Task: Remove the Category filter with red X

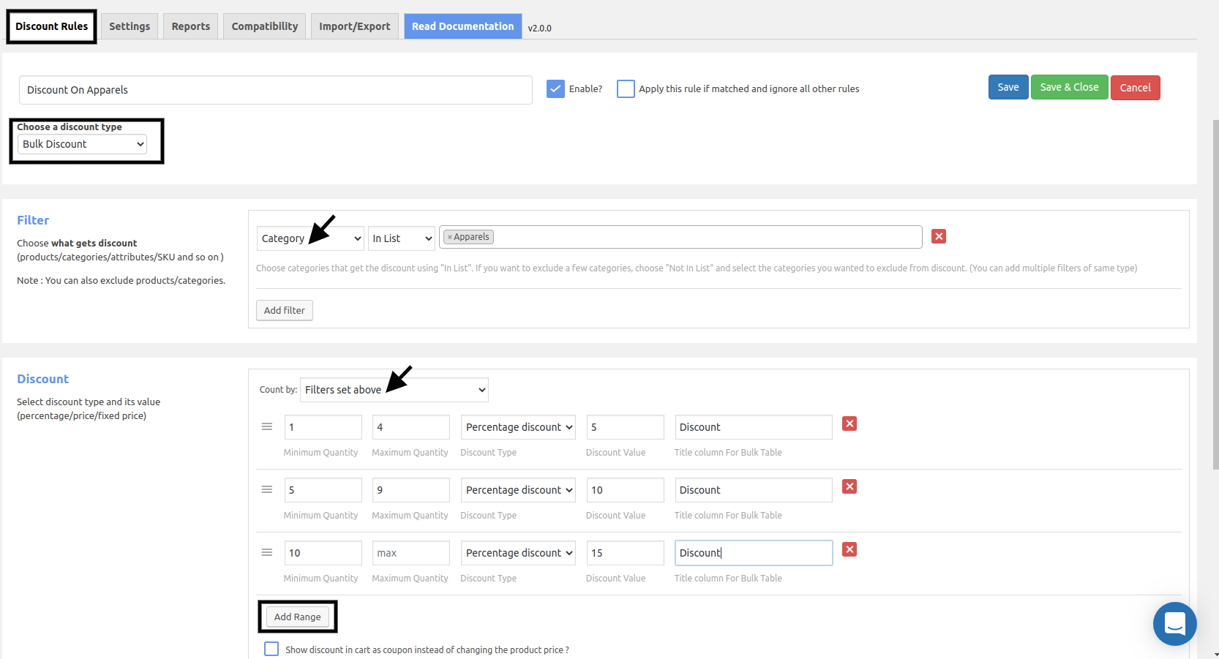Action: tap(939, 236)
